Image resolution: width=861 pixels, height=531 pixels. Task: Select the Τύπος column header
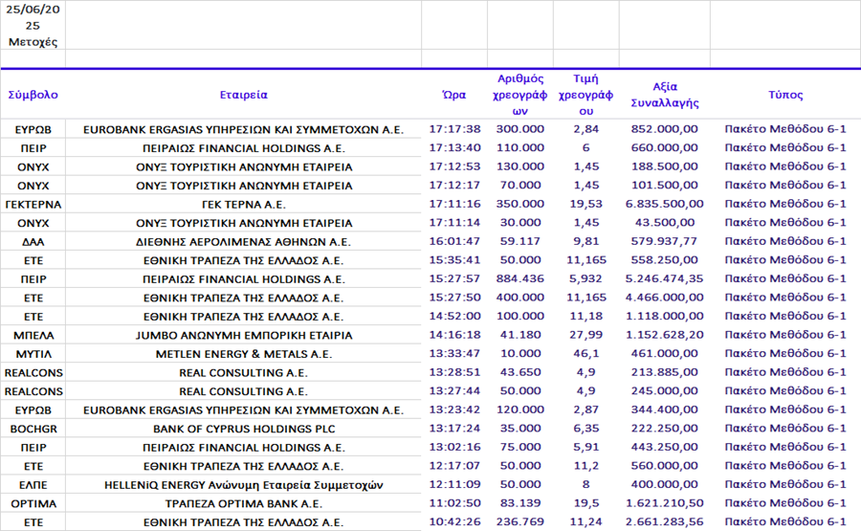pyautogui.click(x=785, y=95)
